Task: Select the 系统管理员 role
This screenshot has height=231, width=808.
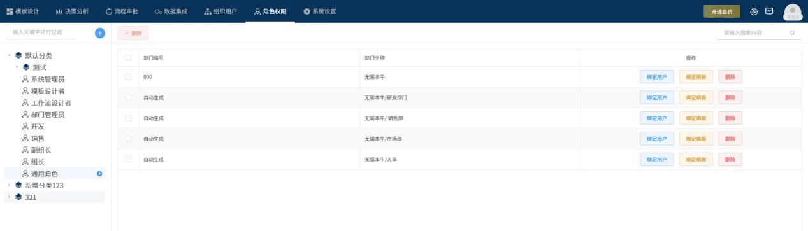Action: click(x=48, y=79)
